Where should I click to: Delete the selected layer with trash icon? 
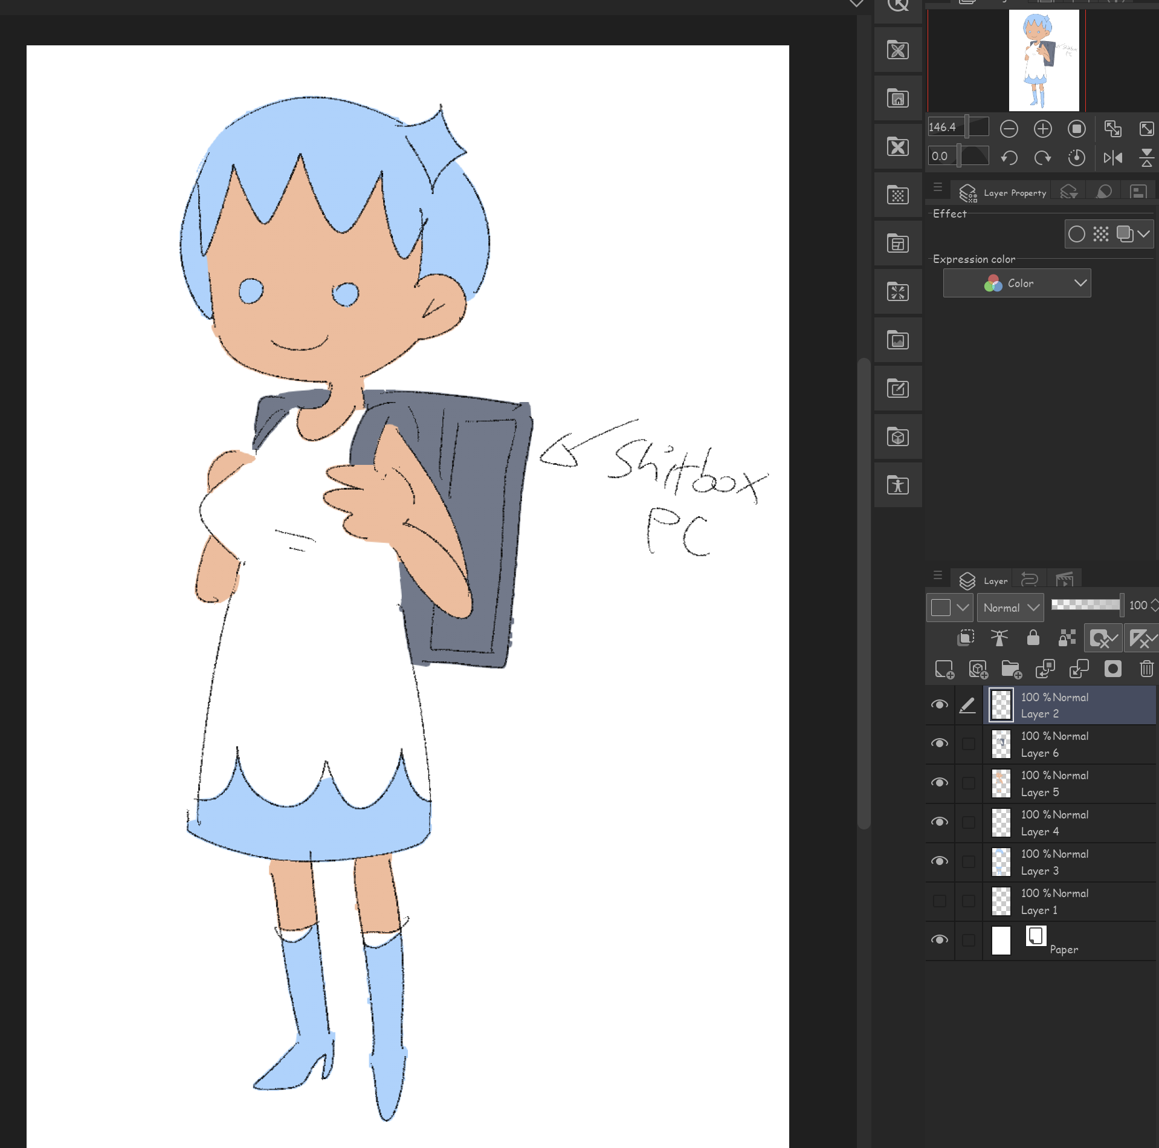coord(1146,669)
